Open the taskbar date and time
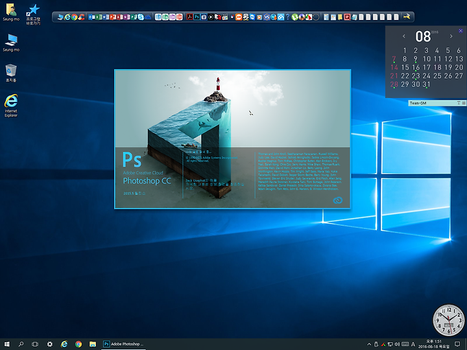 click(434, 344)
